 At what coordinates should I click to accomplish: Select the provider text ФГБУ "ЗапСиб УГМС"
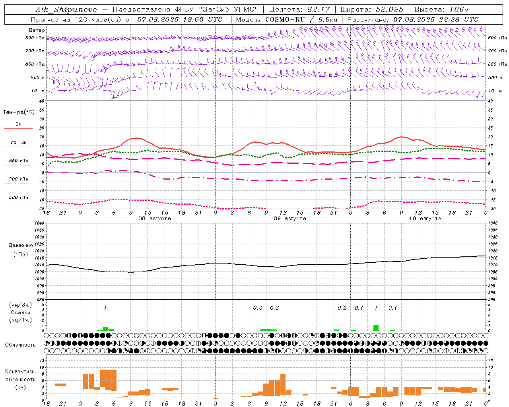click(x=217, y=10)
